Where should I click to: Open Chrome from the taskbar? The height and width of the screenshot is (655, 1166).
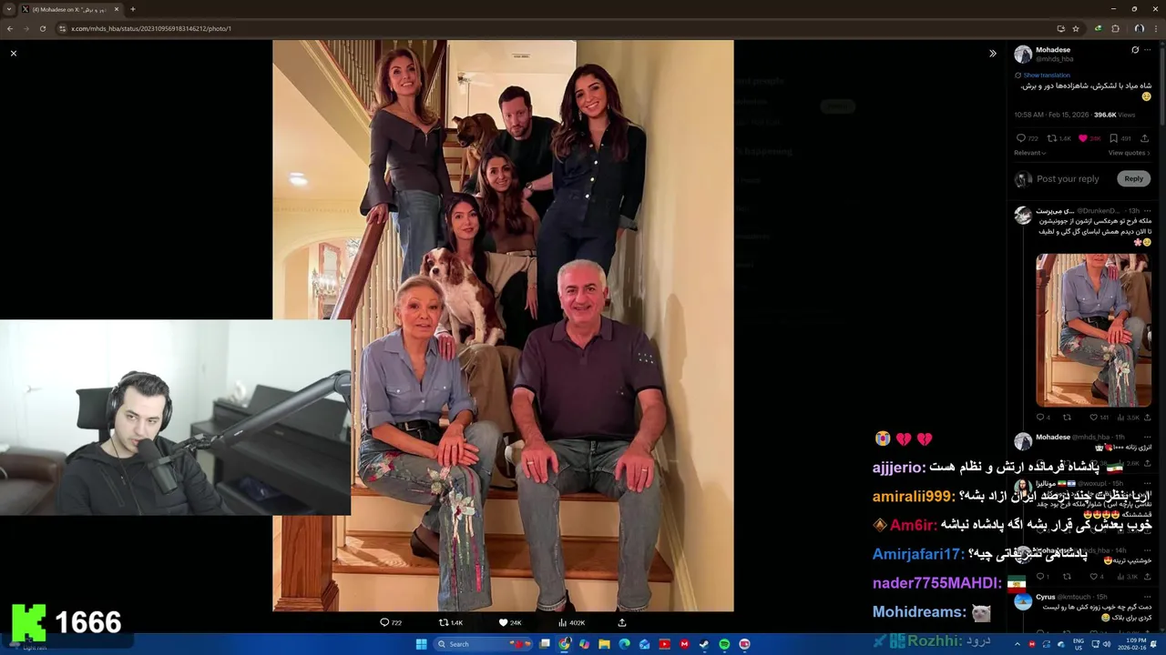(565, 644)
